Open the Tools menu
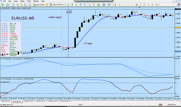Viewport: 181px width, 107px height. [x=29, y=1]
